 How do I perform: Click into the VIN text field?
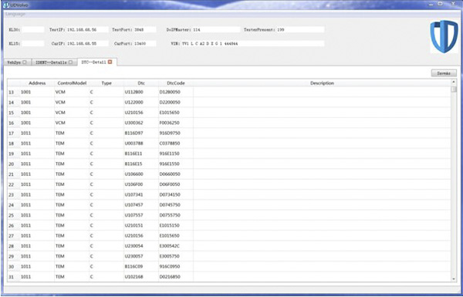(253, 43)
